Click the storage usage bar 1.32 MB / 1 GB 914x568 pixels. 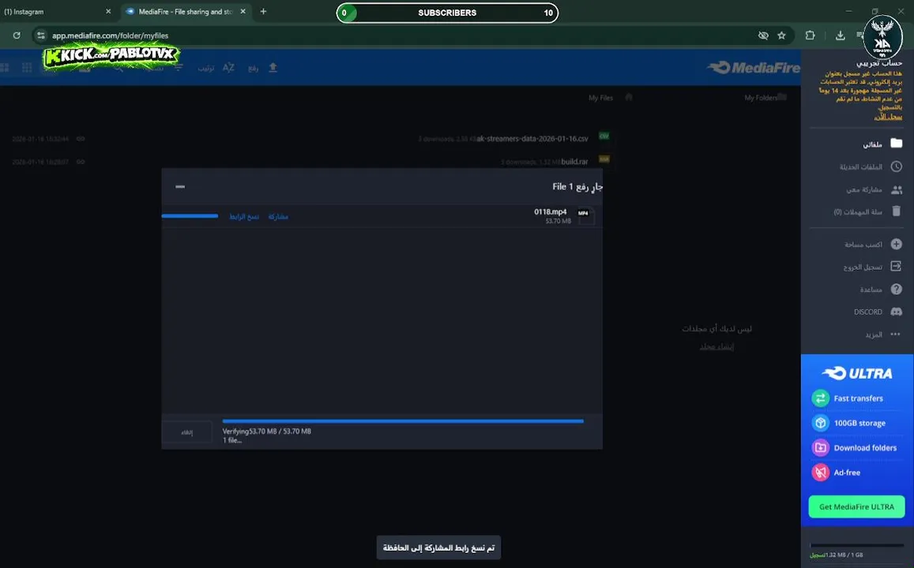pyautogui.click(x=856, y=545)
